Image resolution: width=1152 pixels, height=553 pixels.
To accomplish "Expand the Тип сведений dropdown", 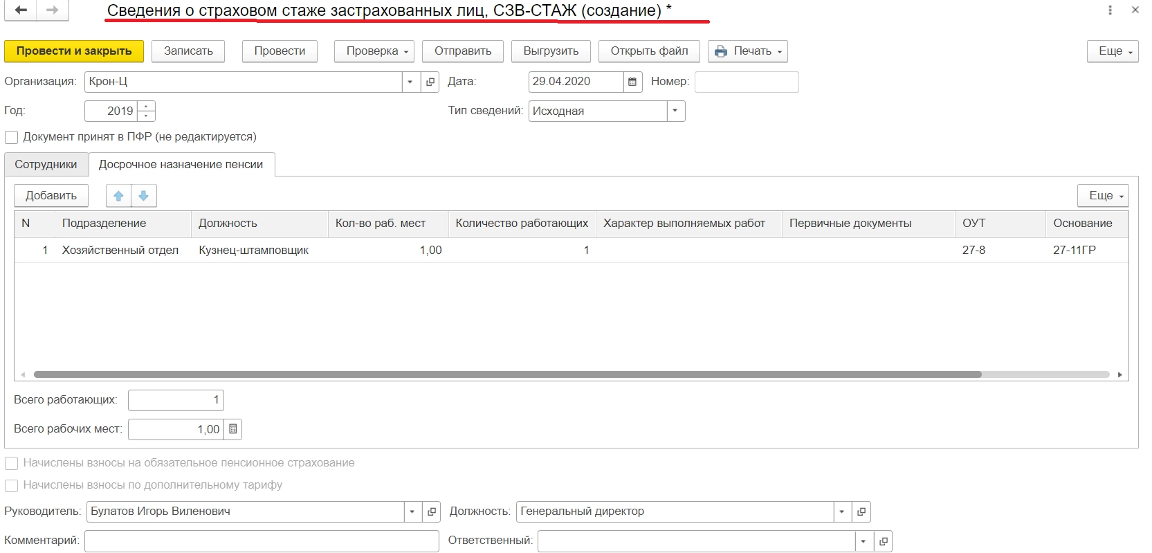I will [675, 111].
